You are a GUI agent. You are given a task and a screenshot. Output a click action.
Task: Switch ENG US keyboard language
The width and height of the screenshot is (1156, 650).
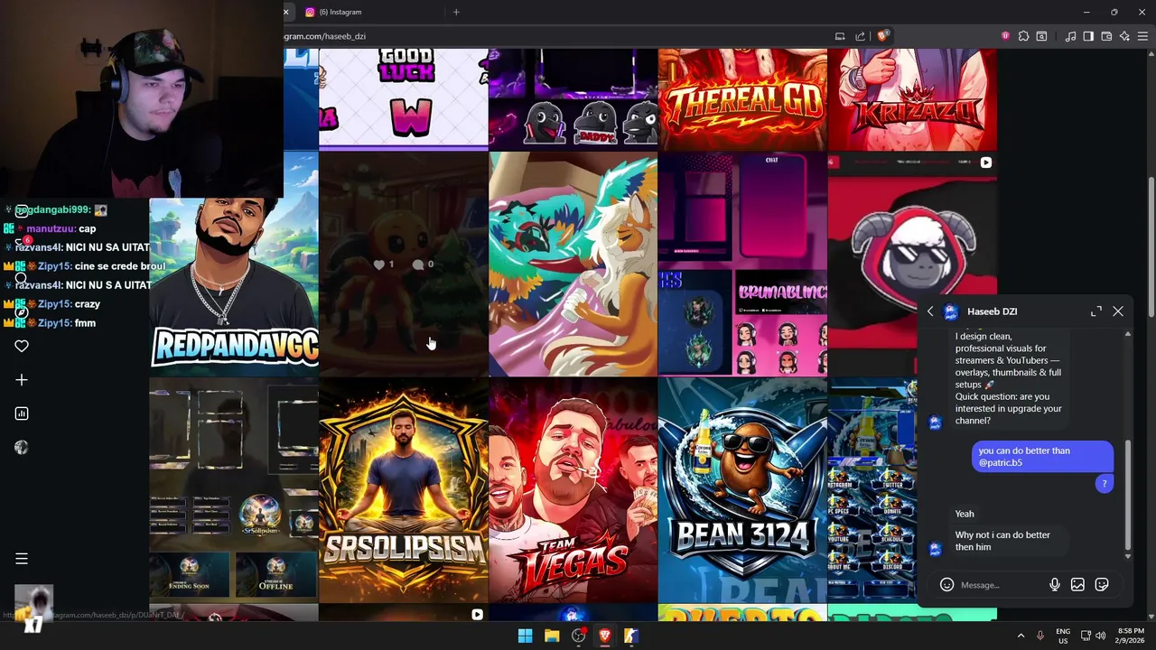(1063, 636)
